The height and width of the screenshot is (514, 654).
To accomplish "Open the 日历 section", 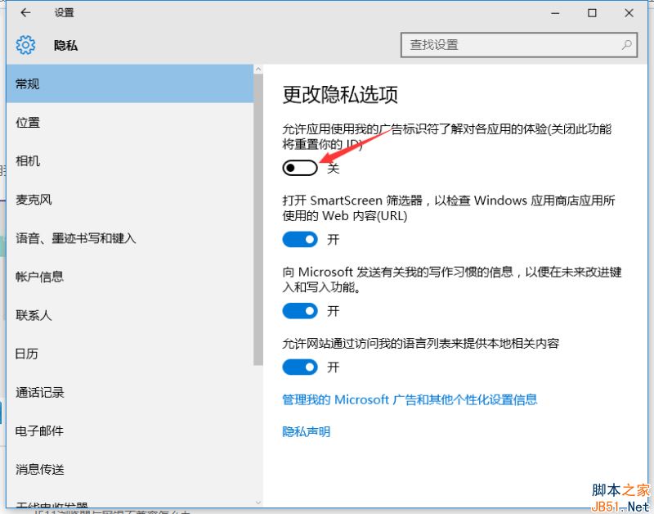I will point(130,354).
